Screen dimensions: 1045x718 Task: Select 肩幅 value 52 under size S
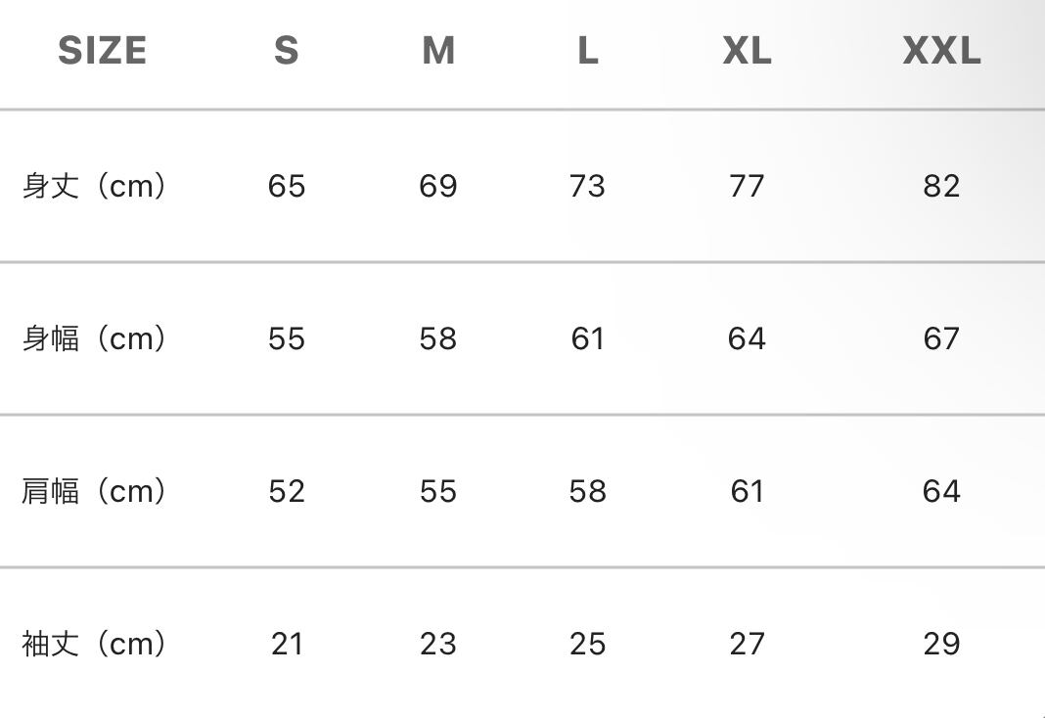[287, 491]
